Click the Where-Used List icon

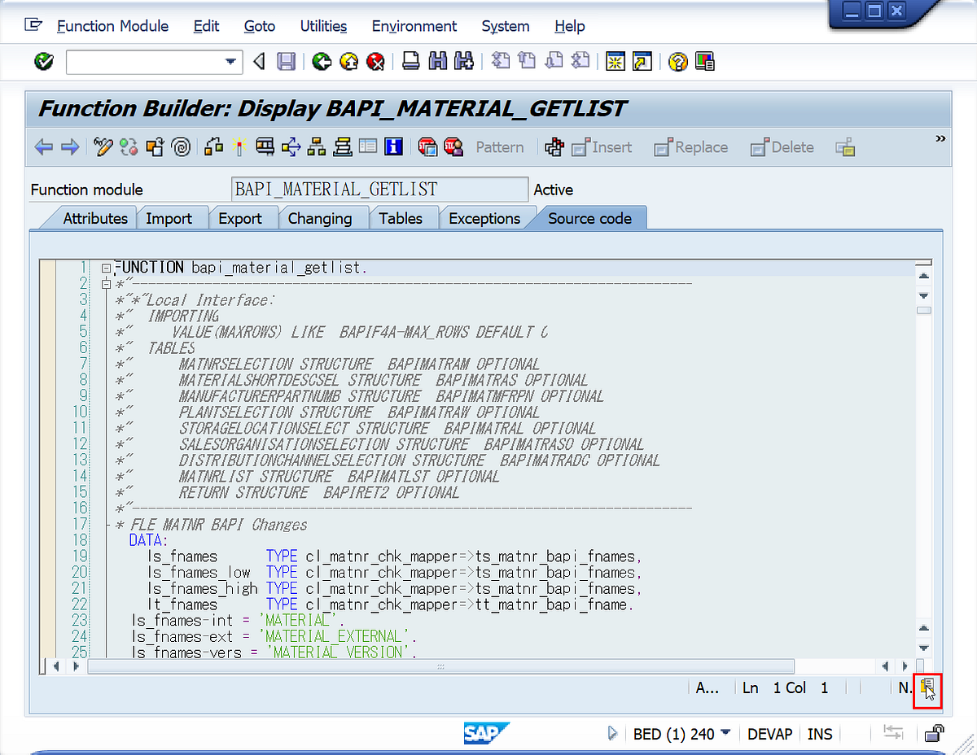coord(213,147)
